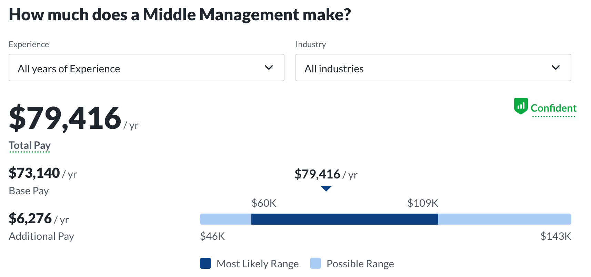Viewport: 591px width, 277px height.
Task: Click the Base Pay $73,140 value
Action: 34,173
